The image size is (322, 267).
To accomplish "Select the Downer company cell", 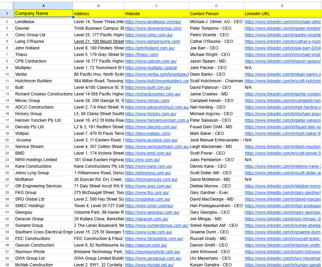I will [43, 28].
